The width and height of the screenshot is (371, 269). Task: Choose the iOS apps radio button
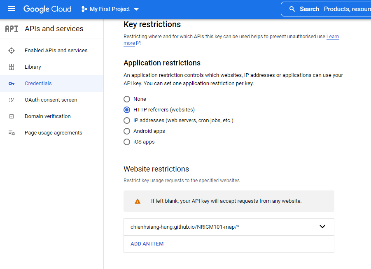click(x=127, y=142)
